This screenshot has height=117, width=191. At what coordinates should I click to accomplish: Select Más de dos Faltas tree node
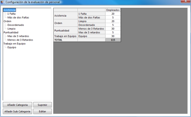[x=18, y=18]
